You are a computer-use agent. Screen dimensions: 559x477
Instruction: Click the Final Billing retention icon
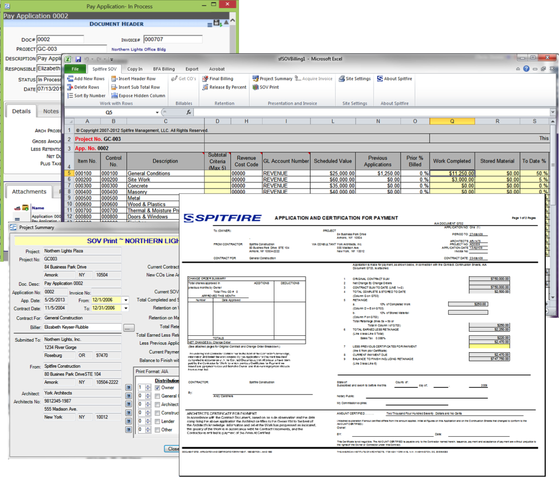tap(205, 79)
